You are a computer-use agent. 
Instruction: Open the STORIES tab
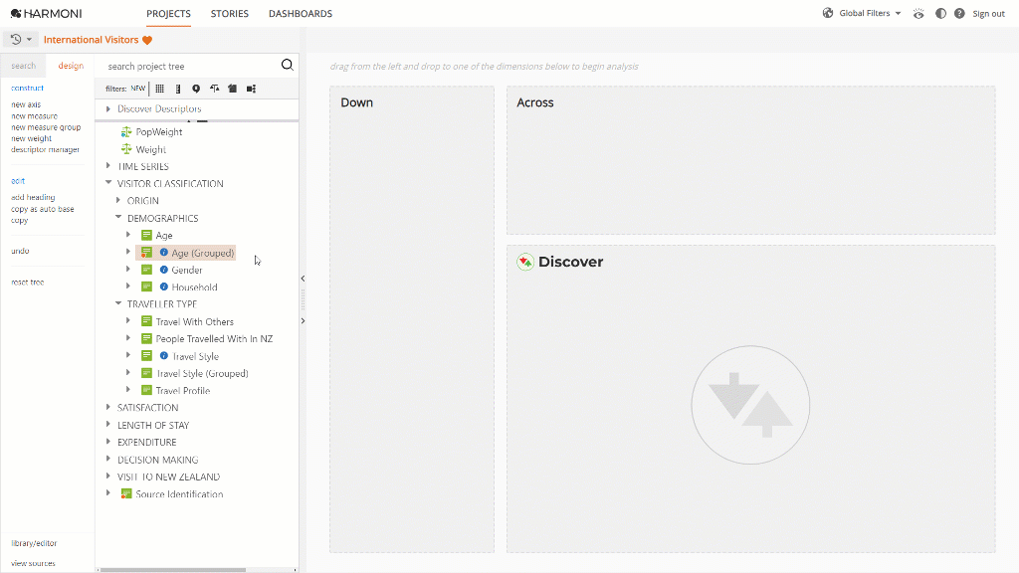pos(230,14)
